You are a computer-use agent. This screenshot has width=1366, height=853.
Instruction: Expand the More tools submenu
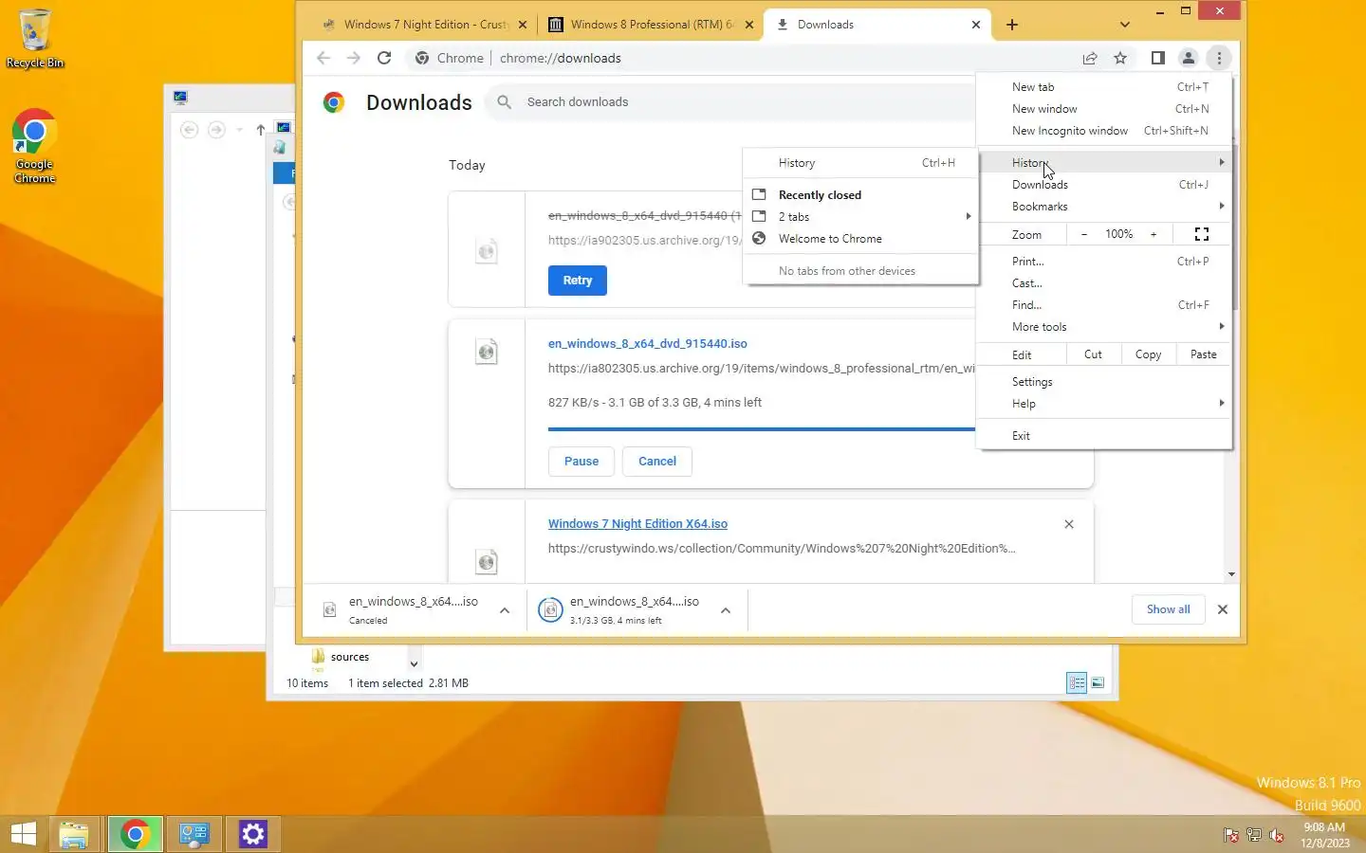click(1104, 327)
